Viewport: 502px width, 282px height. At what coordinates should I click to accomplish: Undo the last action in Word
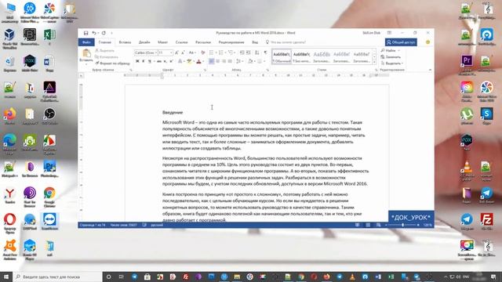tap(94, 33)
